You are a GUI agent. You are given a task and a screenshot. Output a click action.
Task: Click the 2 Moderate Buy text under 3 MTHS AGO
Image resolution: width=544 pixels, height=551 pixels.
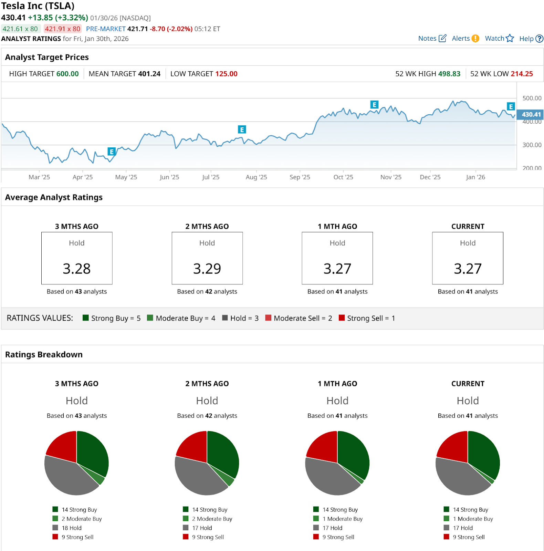82,519
